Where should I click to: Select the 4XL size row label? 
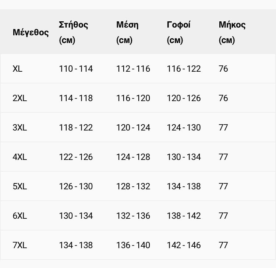click(20, 157)
